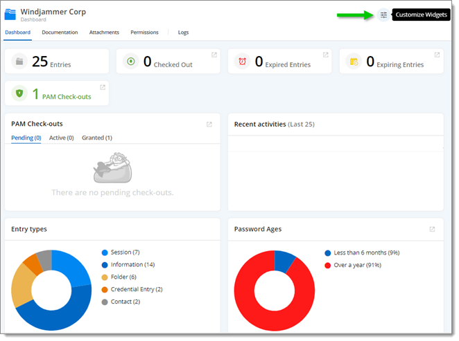Click the Over a year (91%) legend entry
The image size is (459, 341).
[353, 265]
